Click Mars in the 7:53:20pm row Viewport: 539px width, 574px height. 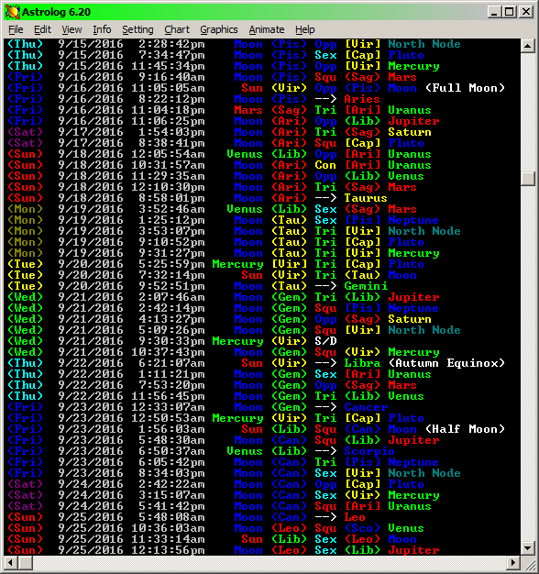click(402, 385)
